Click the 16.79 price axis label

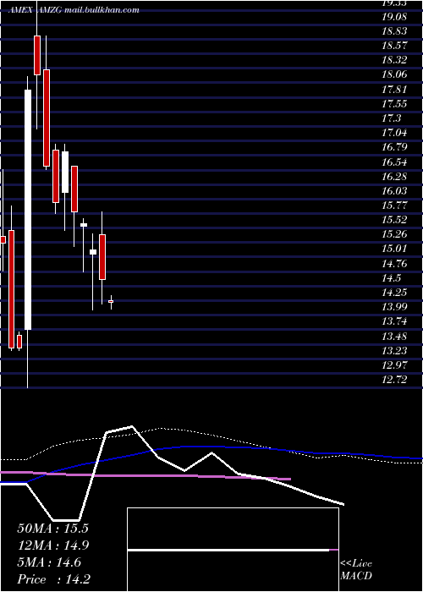click(x=394, y=147)
